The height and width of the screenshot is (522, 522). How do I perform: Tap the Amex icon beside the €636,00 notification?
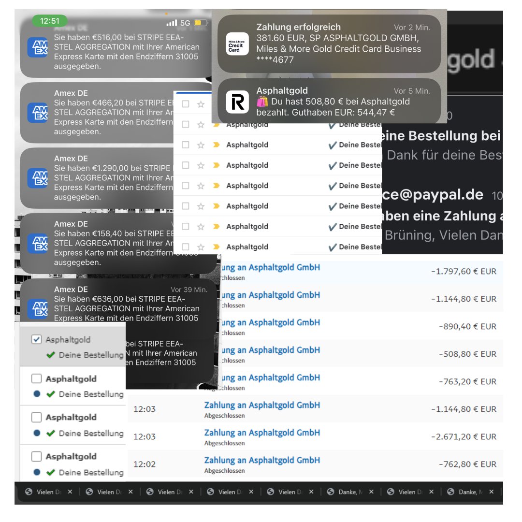[x=38, y=309]
